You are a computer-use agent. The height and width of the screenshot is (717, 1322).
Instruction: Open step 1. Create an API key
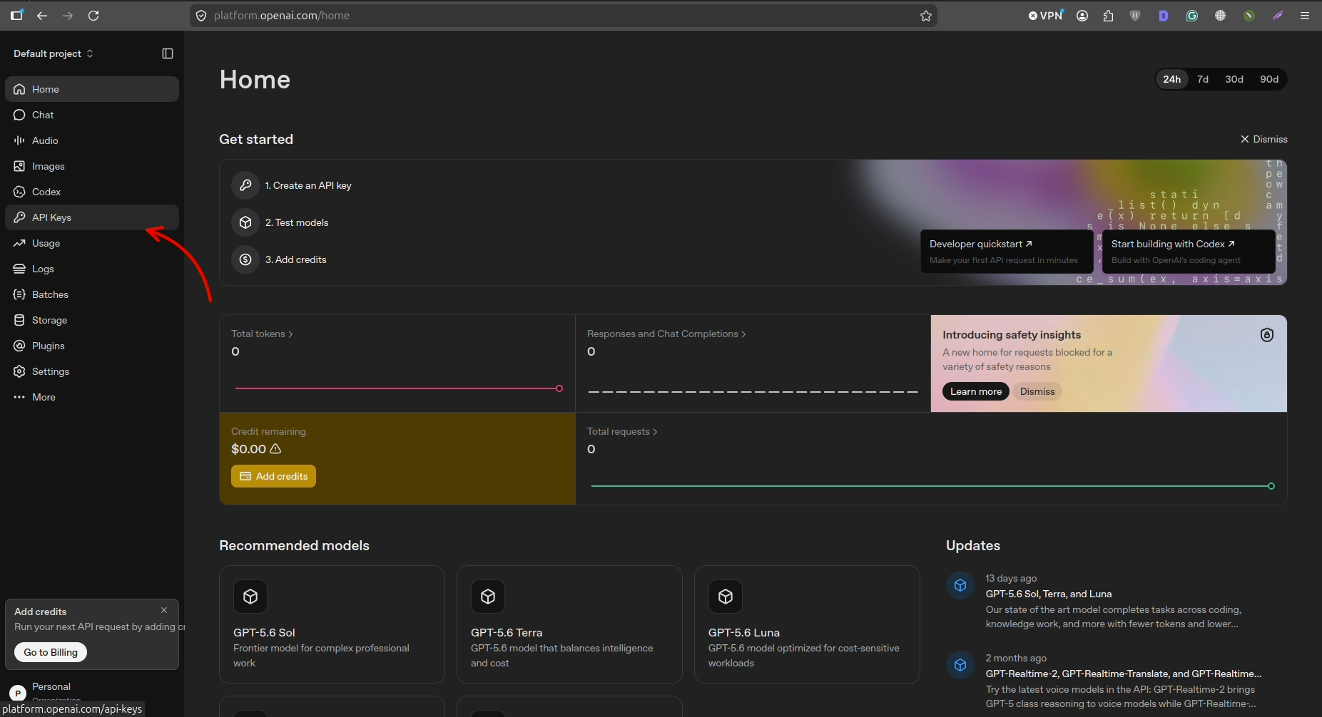308,185
